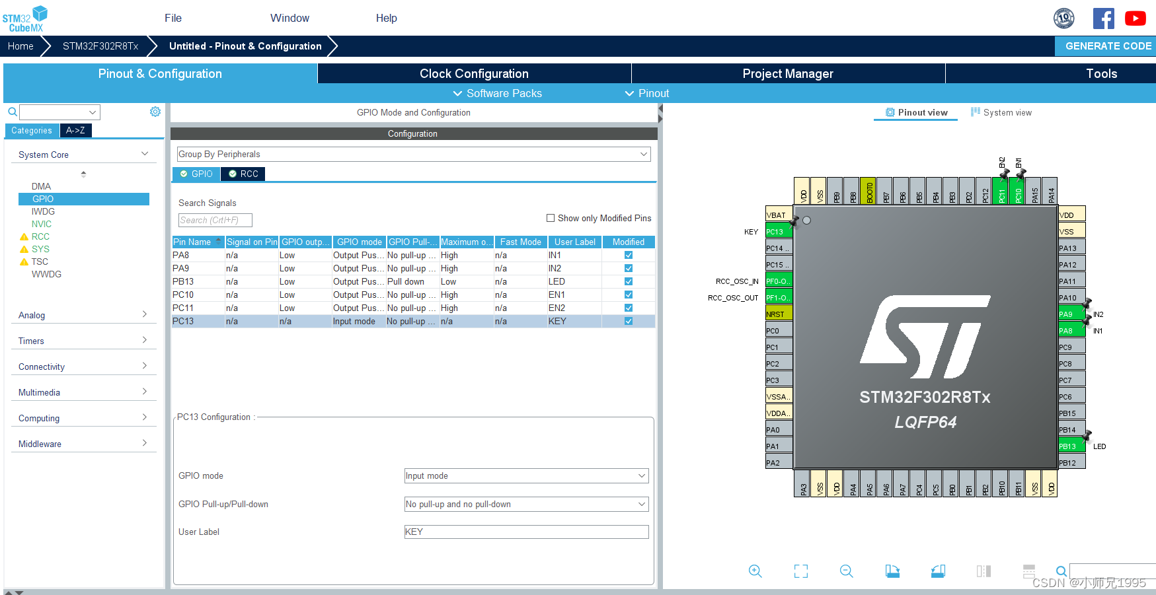Click the User Label field containing KEY

point(526,532)
